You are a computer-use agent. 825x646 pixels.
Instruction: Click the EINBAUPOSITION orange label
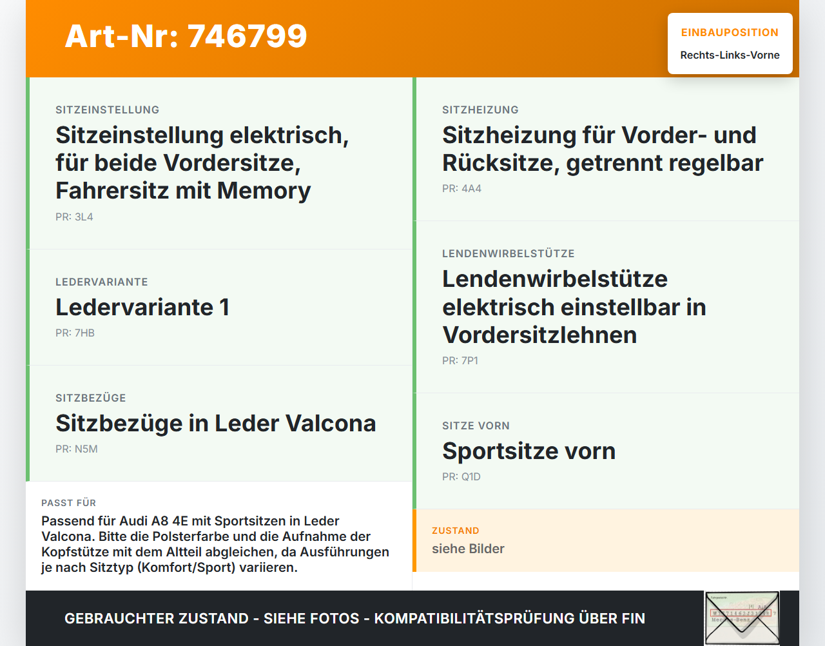point(730,32)
